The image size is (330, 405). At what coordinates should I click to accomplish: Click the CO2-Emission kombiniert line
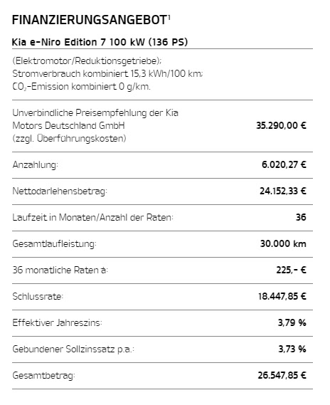81,87
